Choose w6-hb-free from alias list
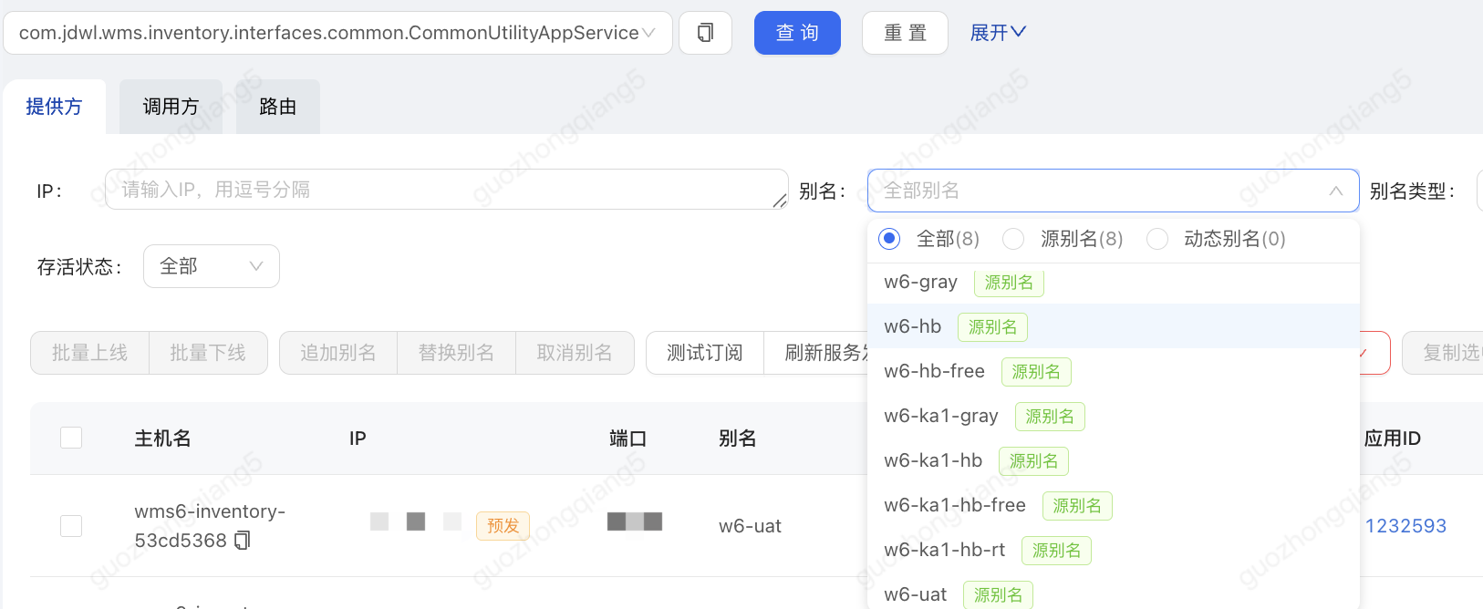The image size is (1483, 609). [x=935, y=371]
